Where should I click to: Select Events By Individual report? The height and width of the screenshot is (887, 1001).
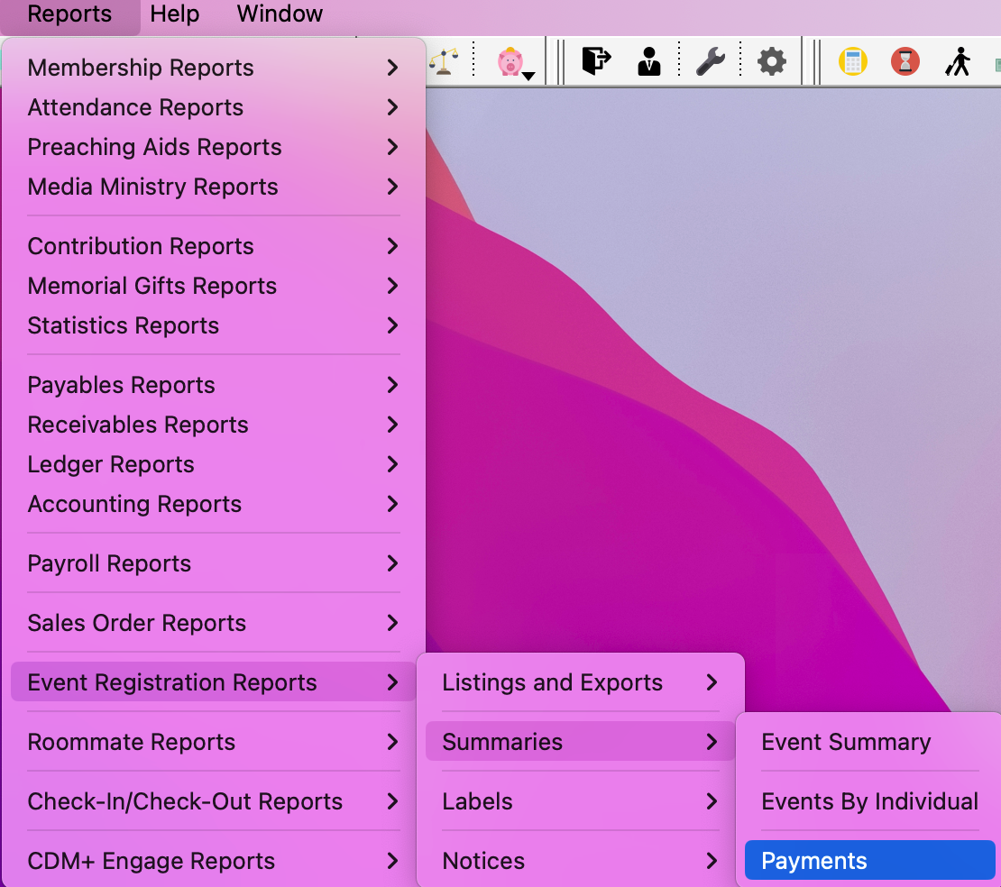(x=869, y=801)
